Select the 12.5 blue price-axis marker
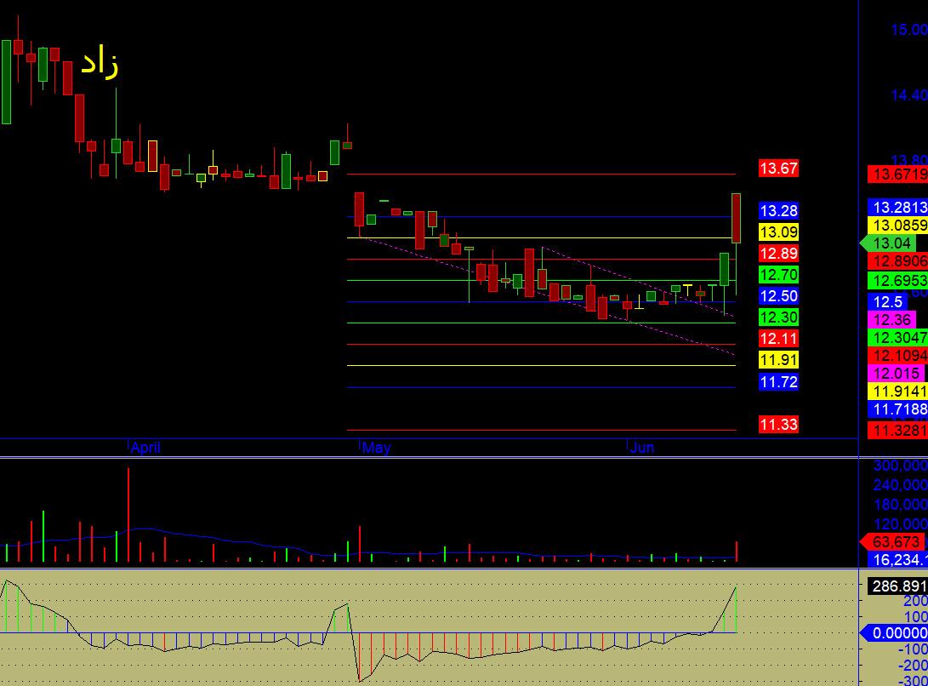928x686 pixels. (886, 301)
